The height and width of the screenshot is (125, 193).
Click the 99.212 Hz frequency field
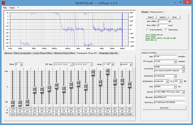coord(42,114)
